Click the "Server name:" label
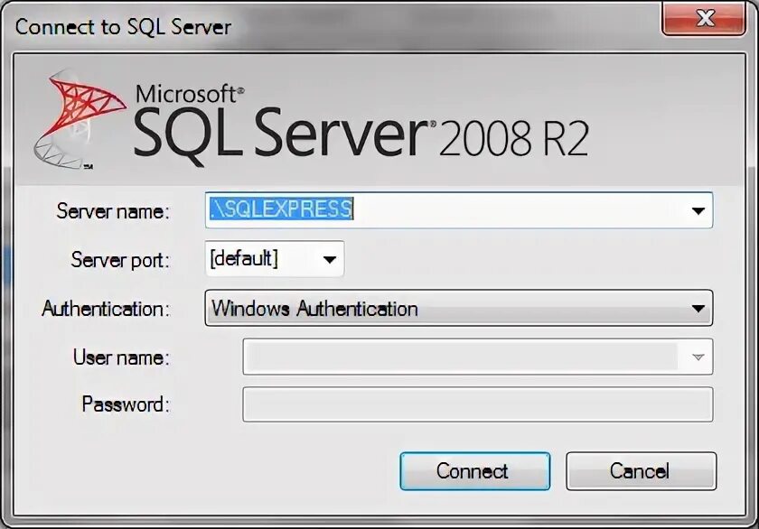759x529 pixels. tap(113, 211)
